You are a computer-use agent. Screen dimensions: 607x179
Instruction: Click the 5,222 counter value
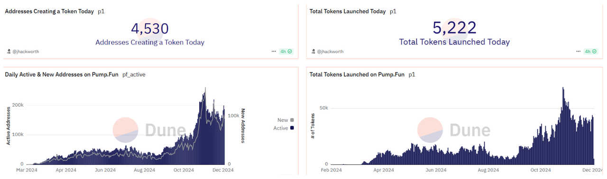click(454, 28)
